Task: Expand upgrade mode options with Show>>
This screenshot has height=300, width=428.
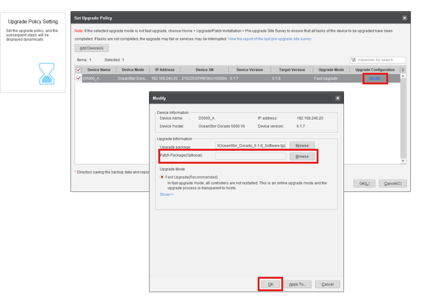Action: [x=167, y=194]
